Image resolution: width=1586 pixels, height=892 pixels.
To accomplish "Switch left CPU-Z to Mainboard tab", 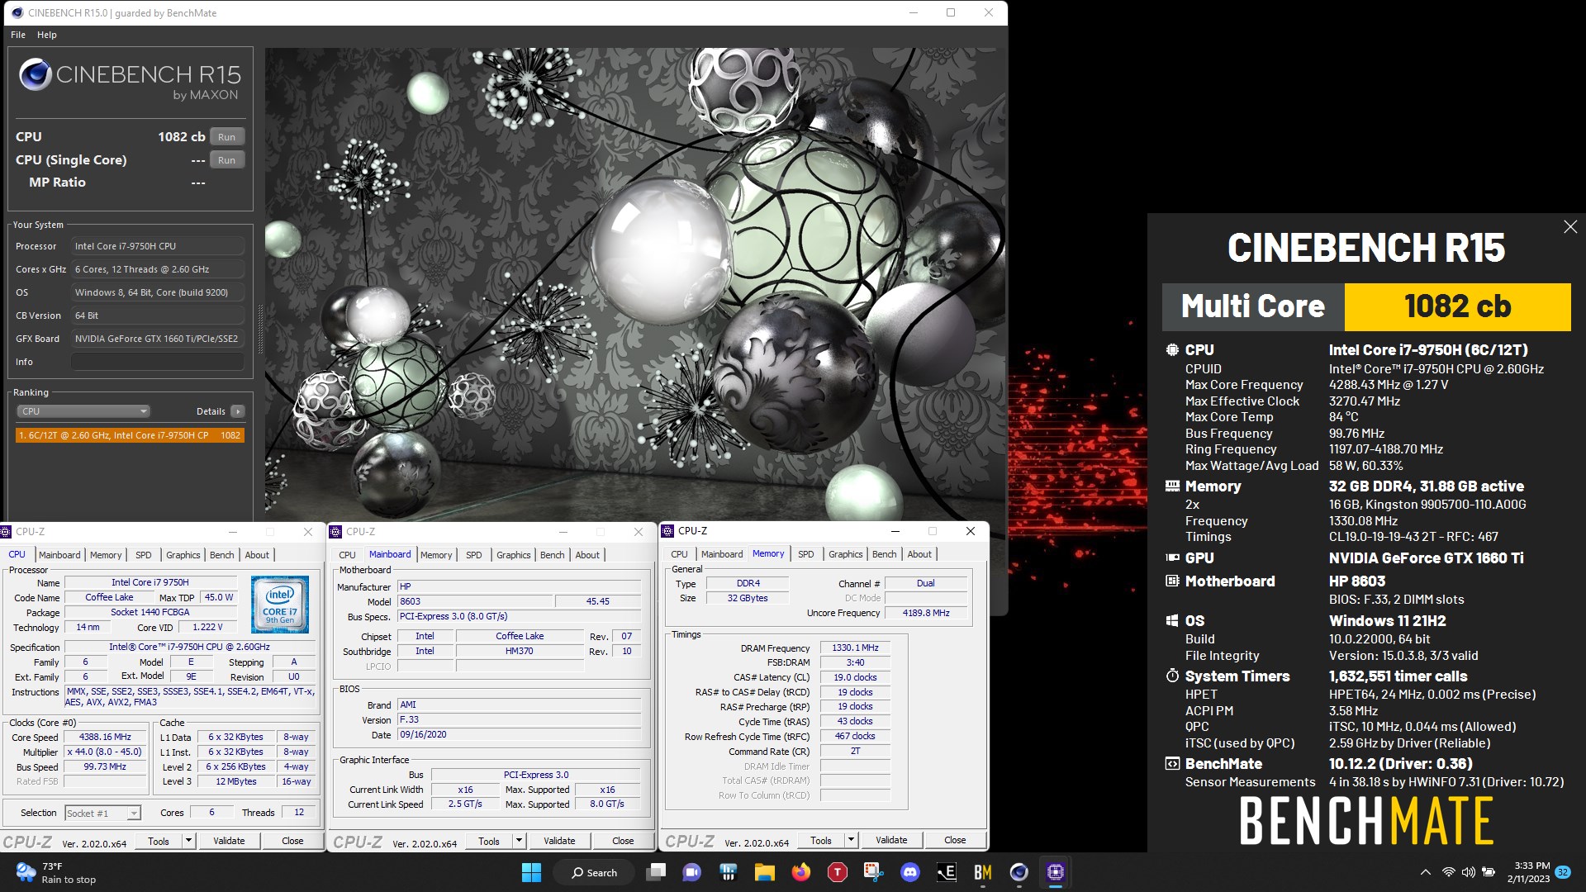I will click(x=59, y=555).
